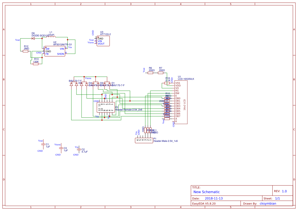Select the R18 2.1K resistor symbol
The width and height of the screenshot is (298, 211).
tap(167, 83)
